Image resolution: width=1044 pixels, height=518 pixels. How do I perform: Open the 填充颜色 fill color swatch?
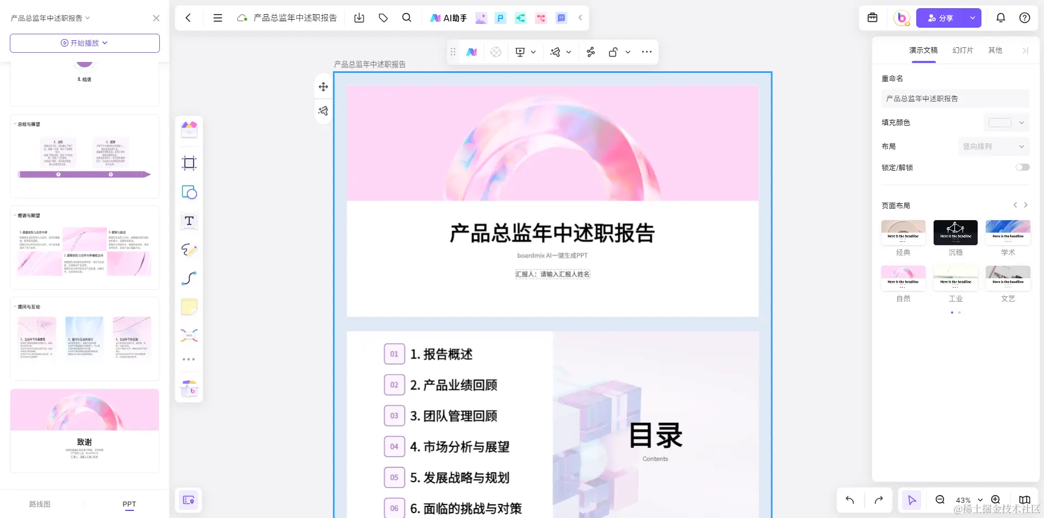point(1000,122)
